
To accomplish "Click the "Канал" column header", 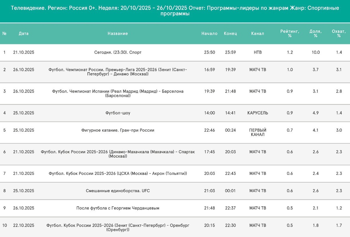I will 258,34.
